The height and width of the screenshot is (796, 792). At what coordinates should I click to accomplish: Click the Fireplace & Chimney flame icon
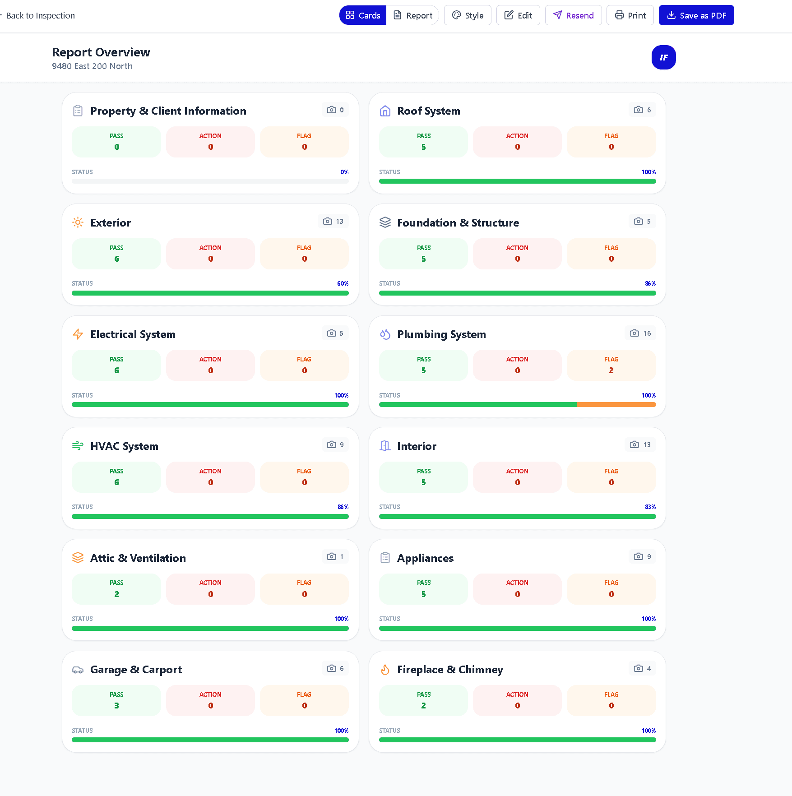pyautogui.click(x=385, y=670)
